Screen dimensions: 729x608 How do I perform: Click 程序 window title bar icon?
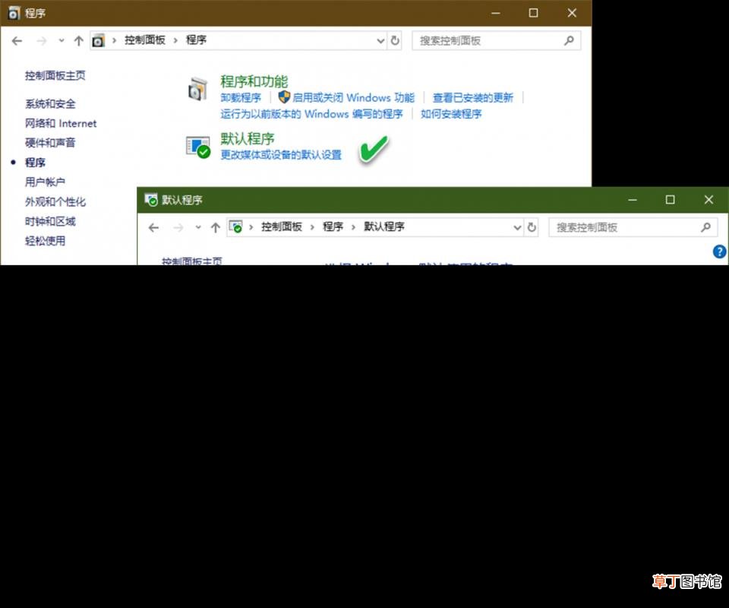point(14,13)
